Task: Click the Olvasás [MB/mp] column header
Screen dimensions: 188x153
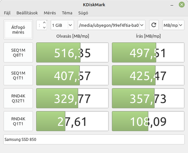Action: click(72, 36)
